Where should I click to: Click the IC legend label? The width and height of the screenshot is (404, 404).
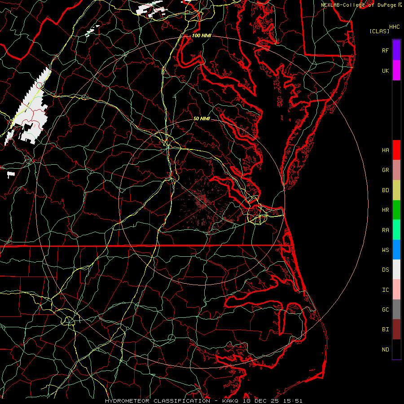click(x=385, y=290)
